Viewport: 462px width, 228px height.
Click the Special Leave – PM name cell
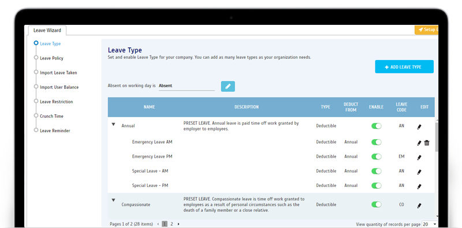coord(150,186)
